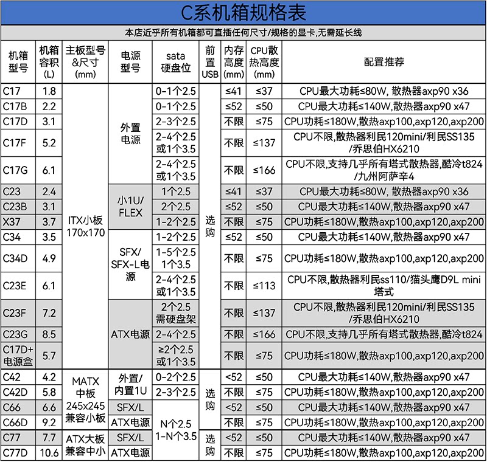Image resolution: width=487 pixels, height=462 pixels.
Task: Select the ≤113 cooler height cell
Action: [x=264, y=286]
